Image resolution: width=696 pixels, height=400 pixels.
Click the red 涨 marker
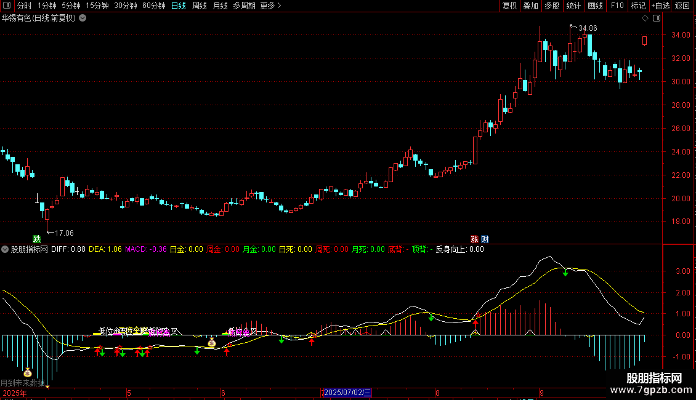click(474, 239)
